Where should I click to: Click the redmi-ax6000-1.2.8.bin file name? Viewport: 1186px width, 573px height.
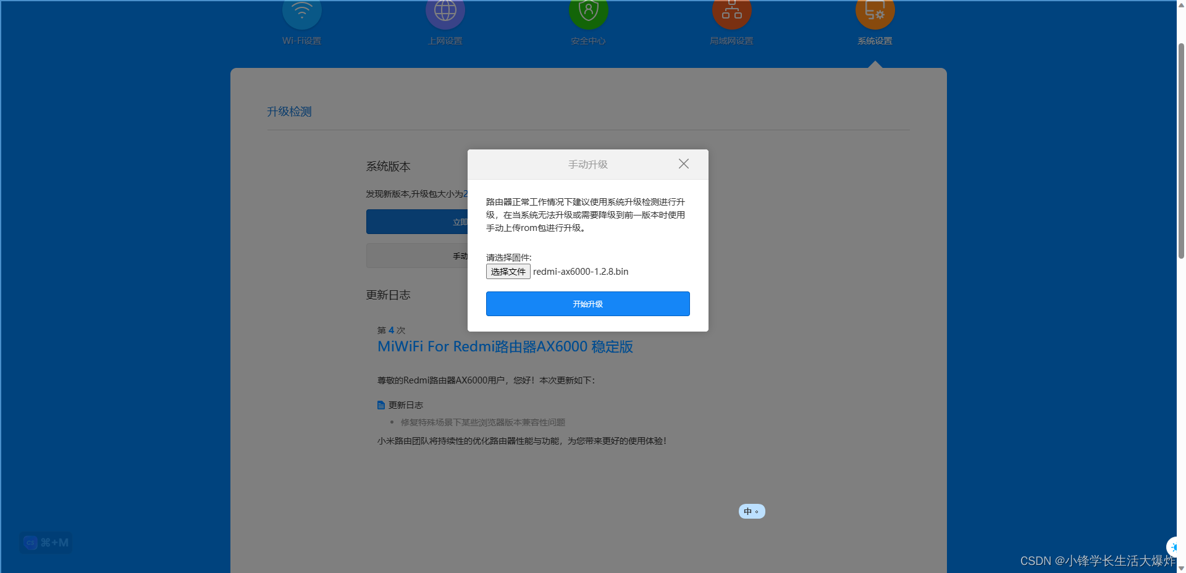[x=581, y=272]
